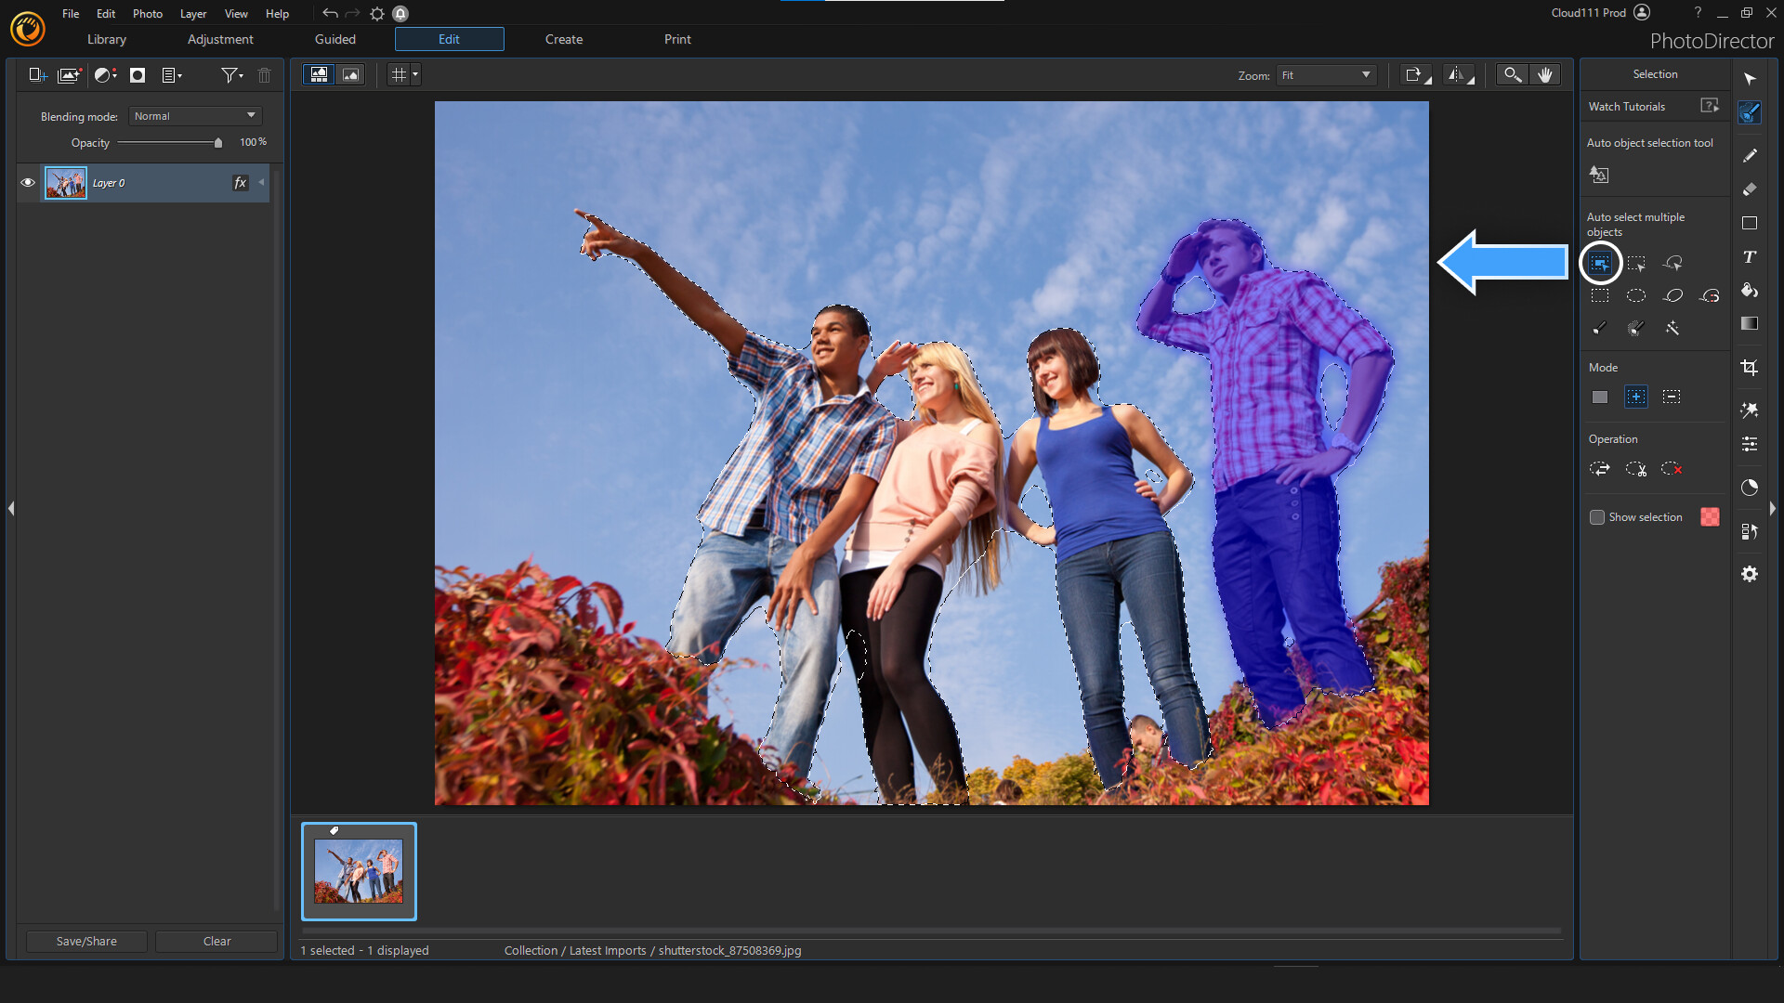This screenshot has height=1003, width=1784.
Task: Select the auto object selection tool
Action: tap(1601, 174)
